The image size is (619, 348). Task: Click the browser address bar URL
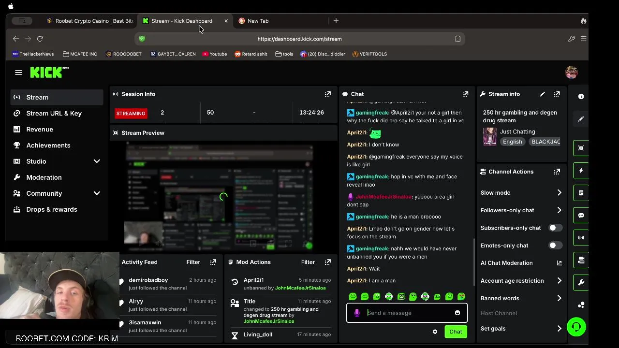(299, 39)
